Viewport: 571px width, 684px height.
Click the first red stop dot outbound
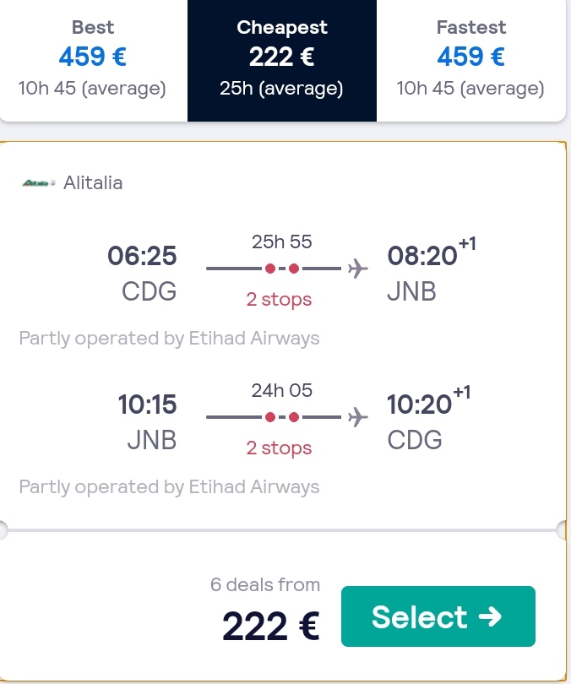pyautogui.click(x=270, y=269)
